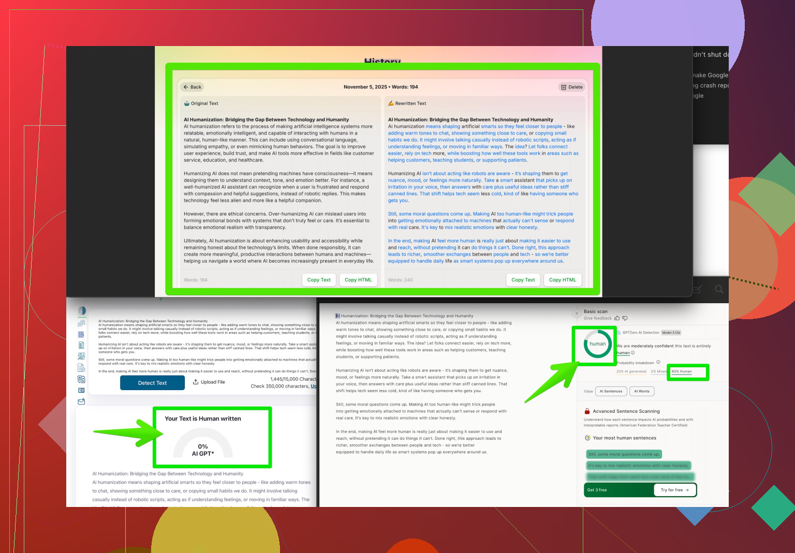The width and height of the screenshot is (795, 553).
Task: Collapse the scan panel with double chevron
Action: (x=577, y=313)
